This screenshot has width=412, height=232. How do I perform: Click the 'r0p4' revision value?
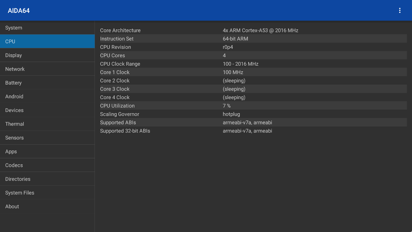[228, 47]
